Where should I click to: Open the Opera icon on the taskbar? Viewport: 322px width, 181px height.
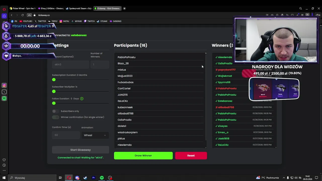69,178
